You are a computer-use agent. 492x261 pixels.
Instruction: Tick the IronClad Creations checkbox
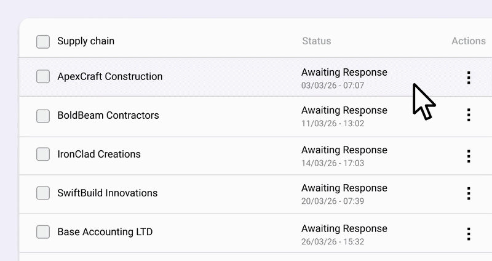[43, 155]
